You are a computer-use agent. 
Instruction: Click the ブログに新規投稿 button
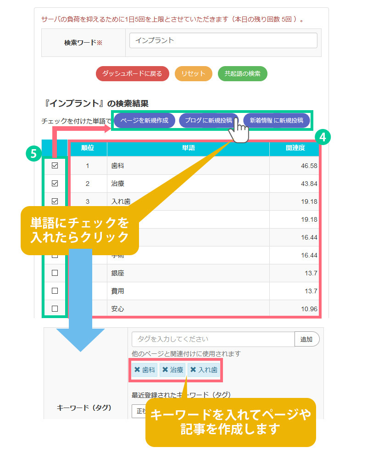[x=208, y=121]
